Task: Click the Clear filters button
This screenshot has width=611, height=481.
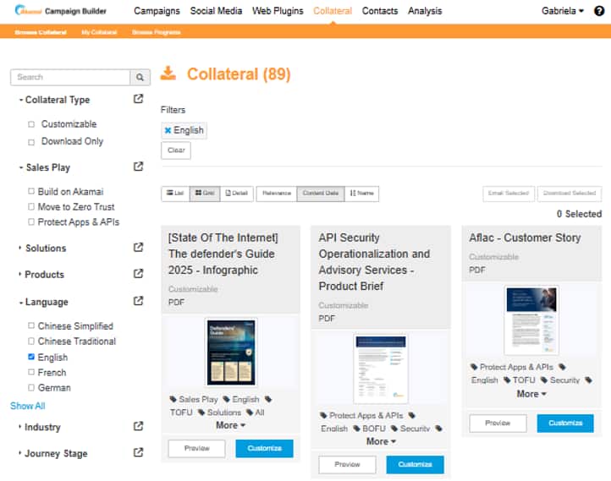Action: [176, 150]
